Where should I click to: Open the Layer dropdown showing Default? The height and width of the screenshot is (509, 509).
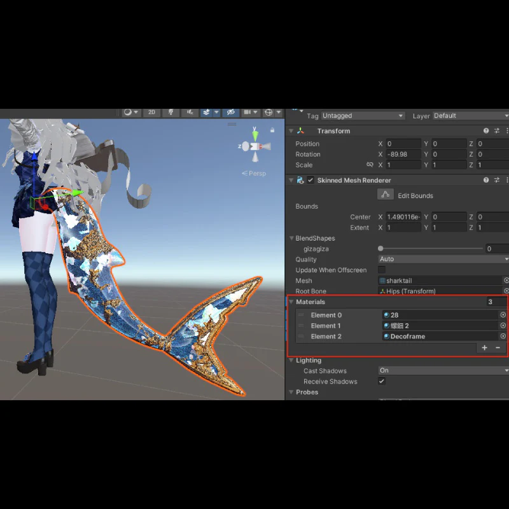[x=471, y=116]
